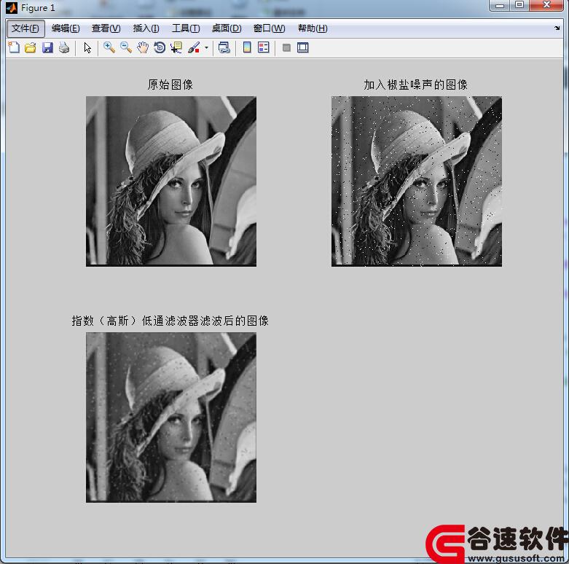Open the 查看(V) menu

click(106, 28)
